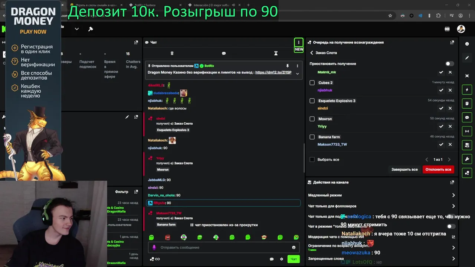Approve Makson7733_TW's Banana farm request

click(441, 145)
